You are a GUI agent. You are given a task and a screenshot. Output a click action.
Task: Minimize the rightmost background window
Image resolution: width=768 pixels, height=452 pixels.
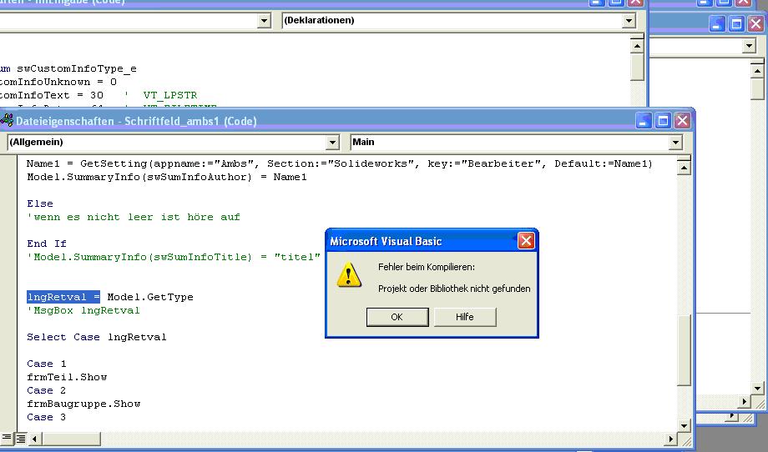[718, 23]
